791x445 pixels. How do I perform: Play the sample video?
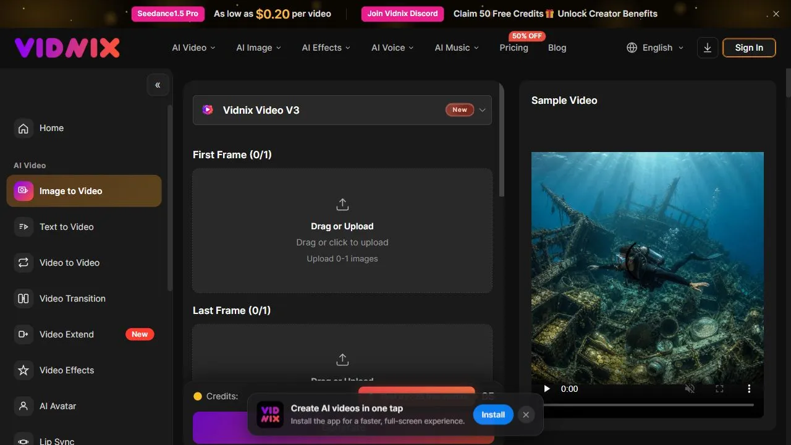point(546,389)
